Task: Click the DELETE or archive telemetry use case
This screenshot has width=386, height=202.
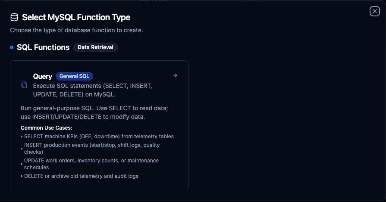Action: click(x=81, y=176)
